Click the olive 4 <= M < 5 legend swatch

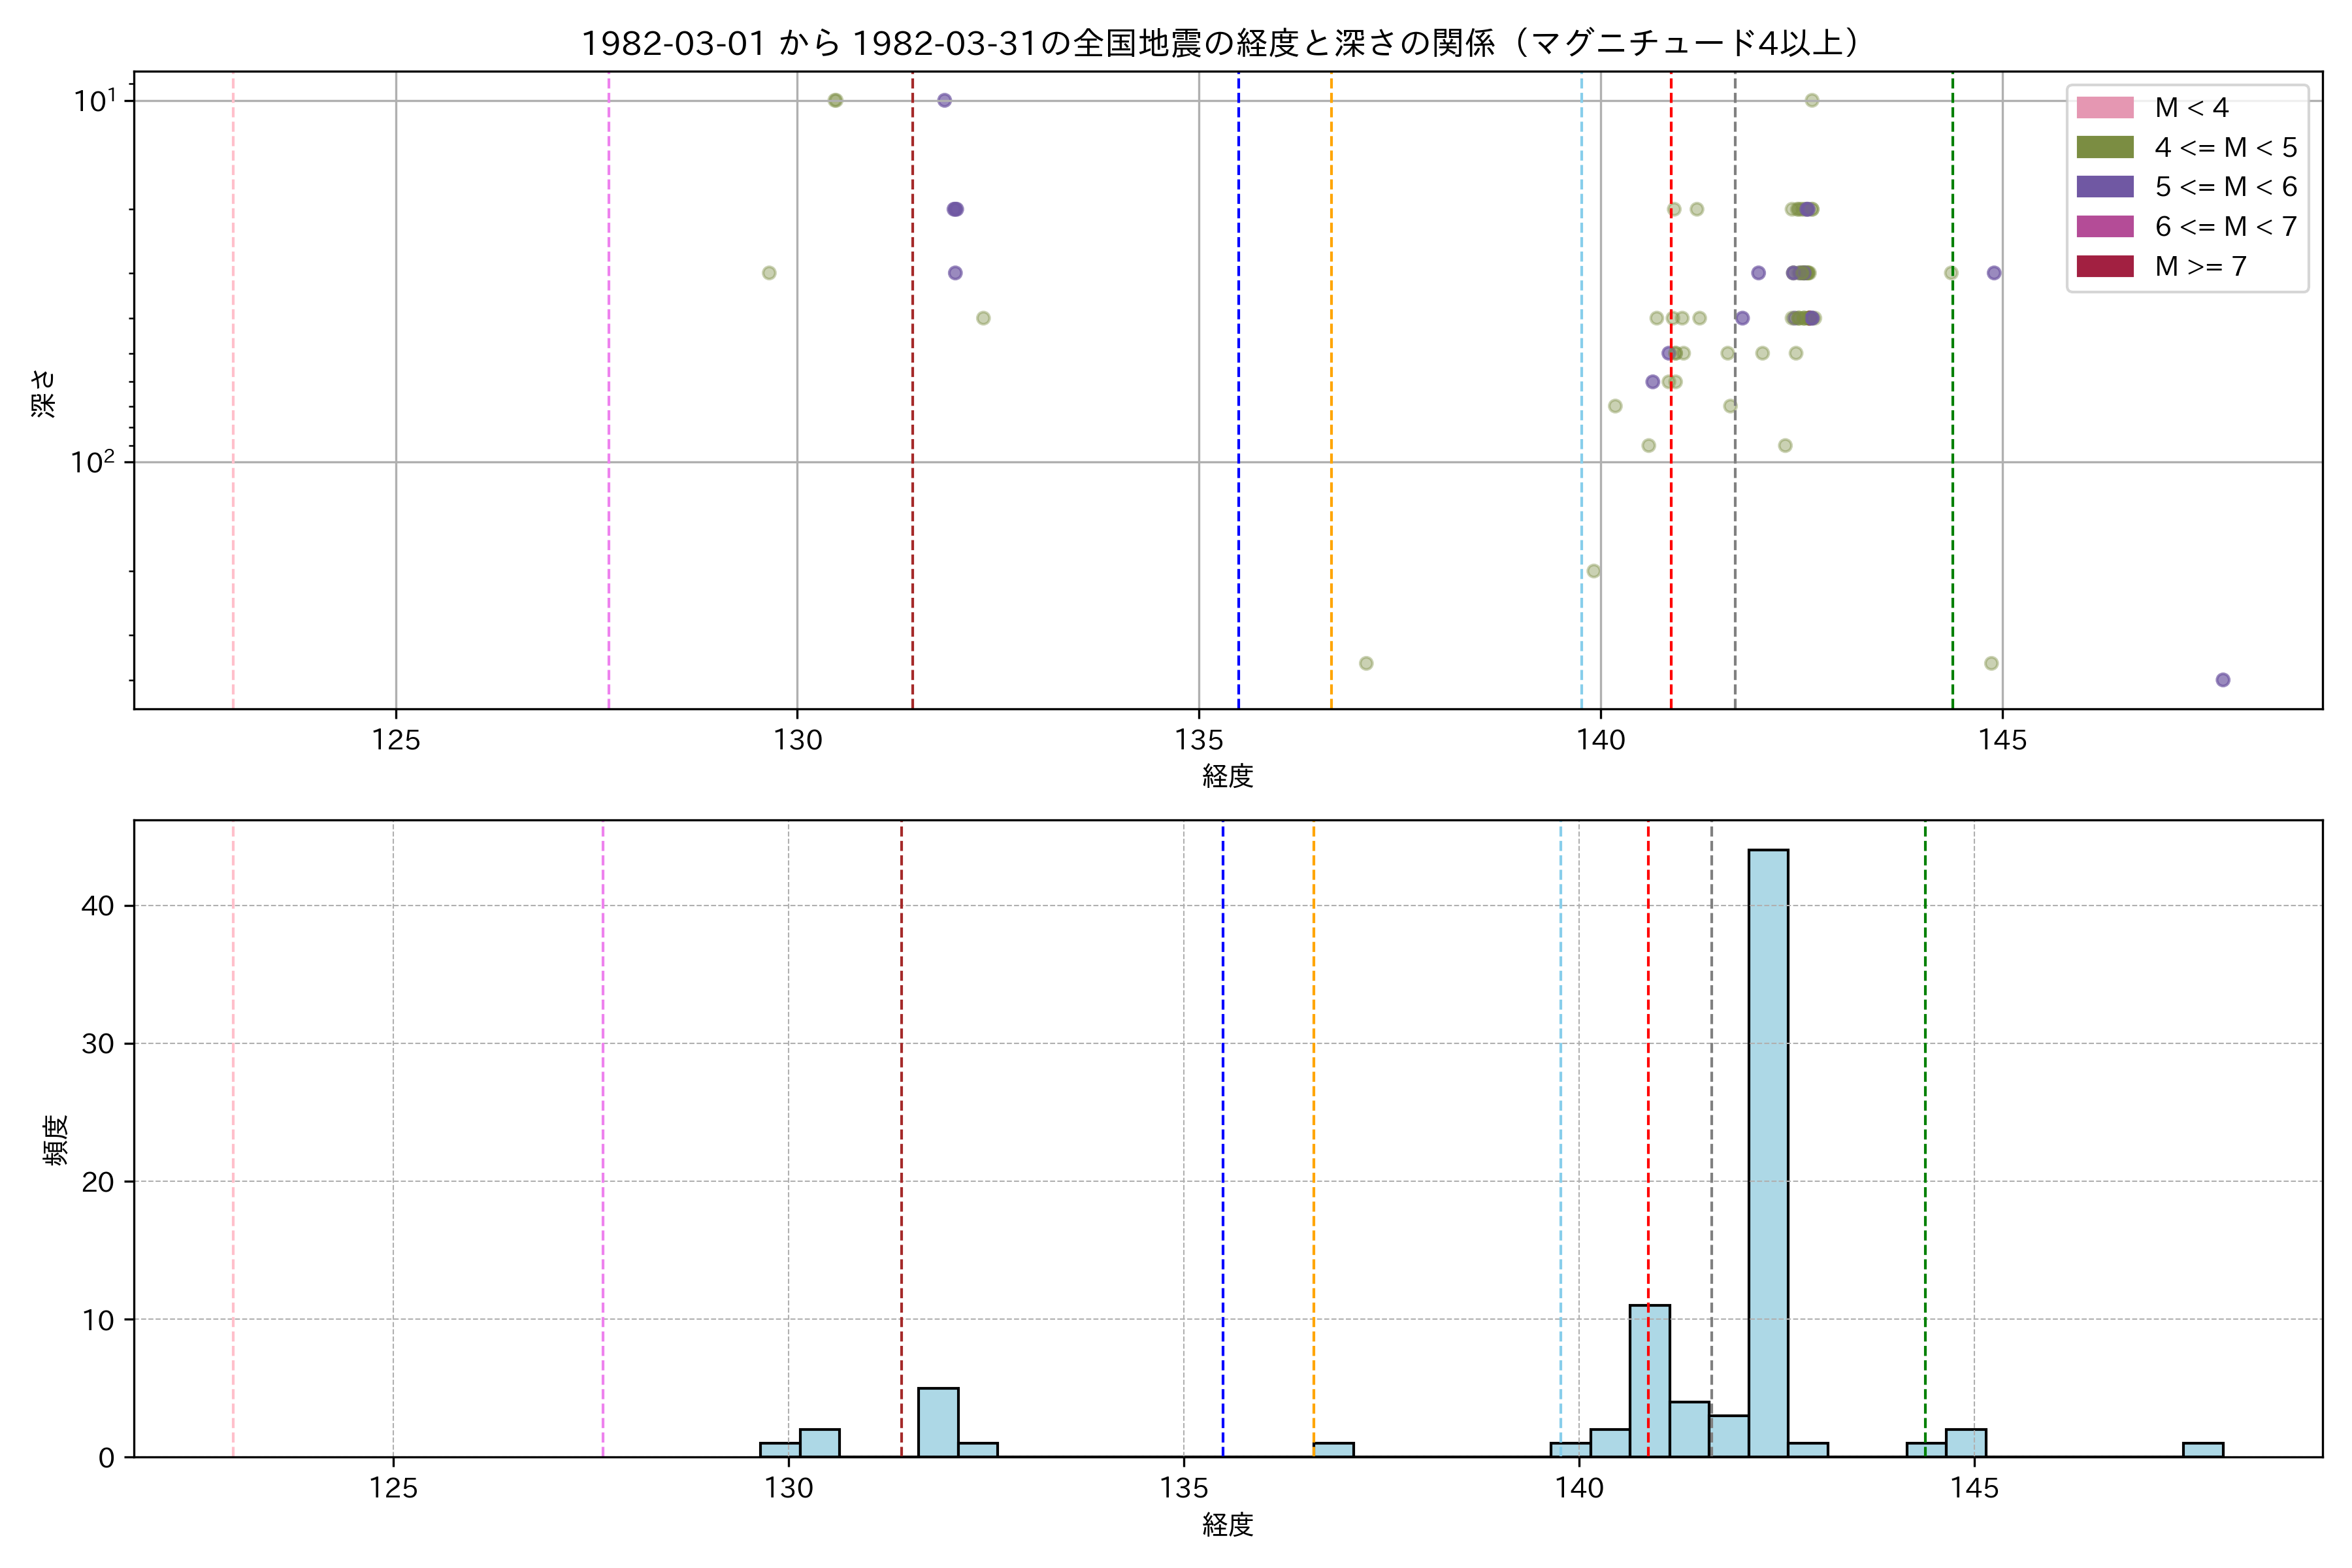point(2104,148)
